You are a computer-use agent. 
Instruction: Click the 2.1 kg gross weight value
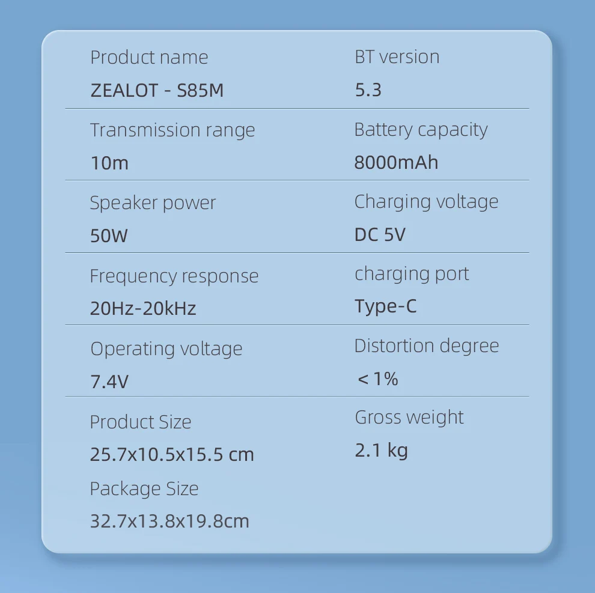tap(381, 450)
